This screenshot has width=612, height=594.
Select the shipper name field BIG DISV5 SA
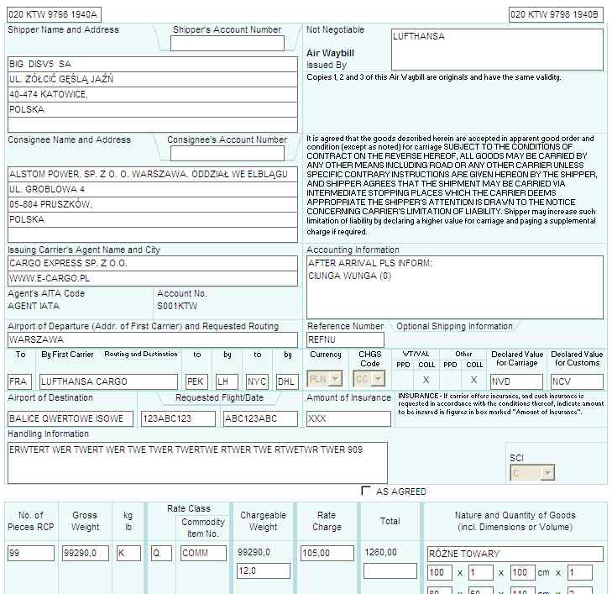pyautogui.click(x=153, y=64)
